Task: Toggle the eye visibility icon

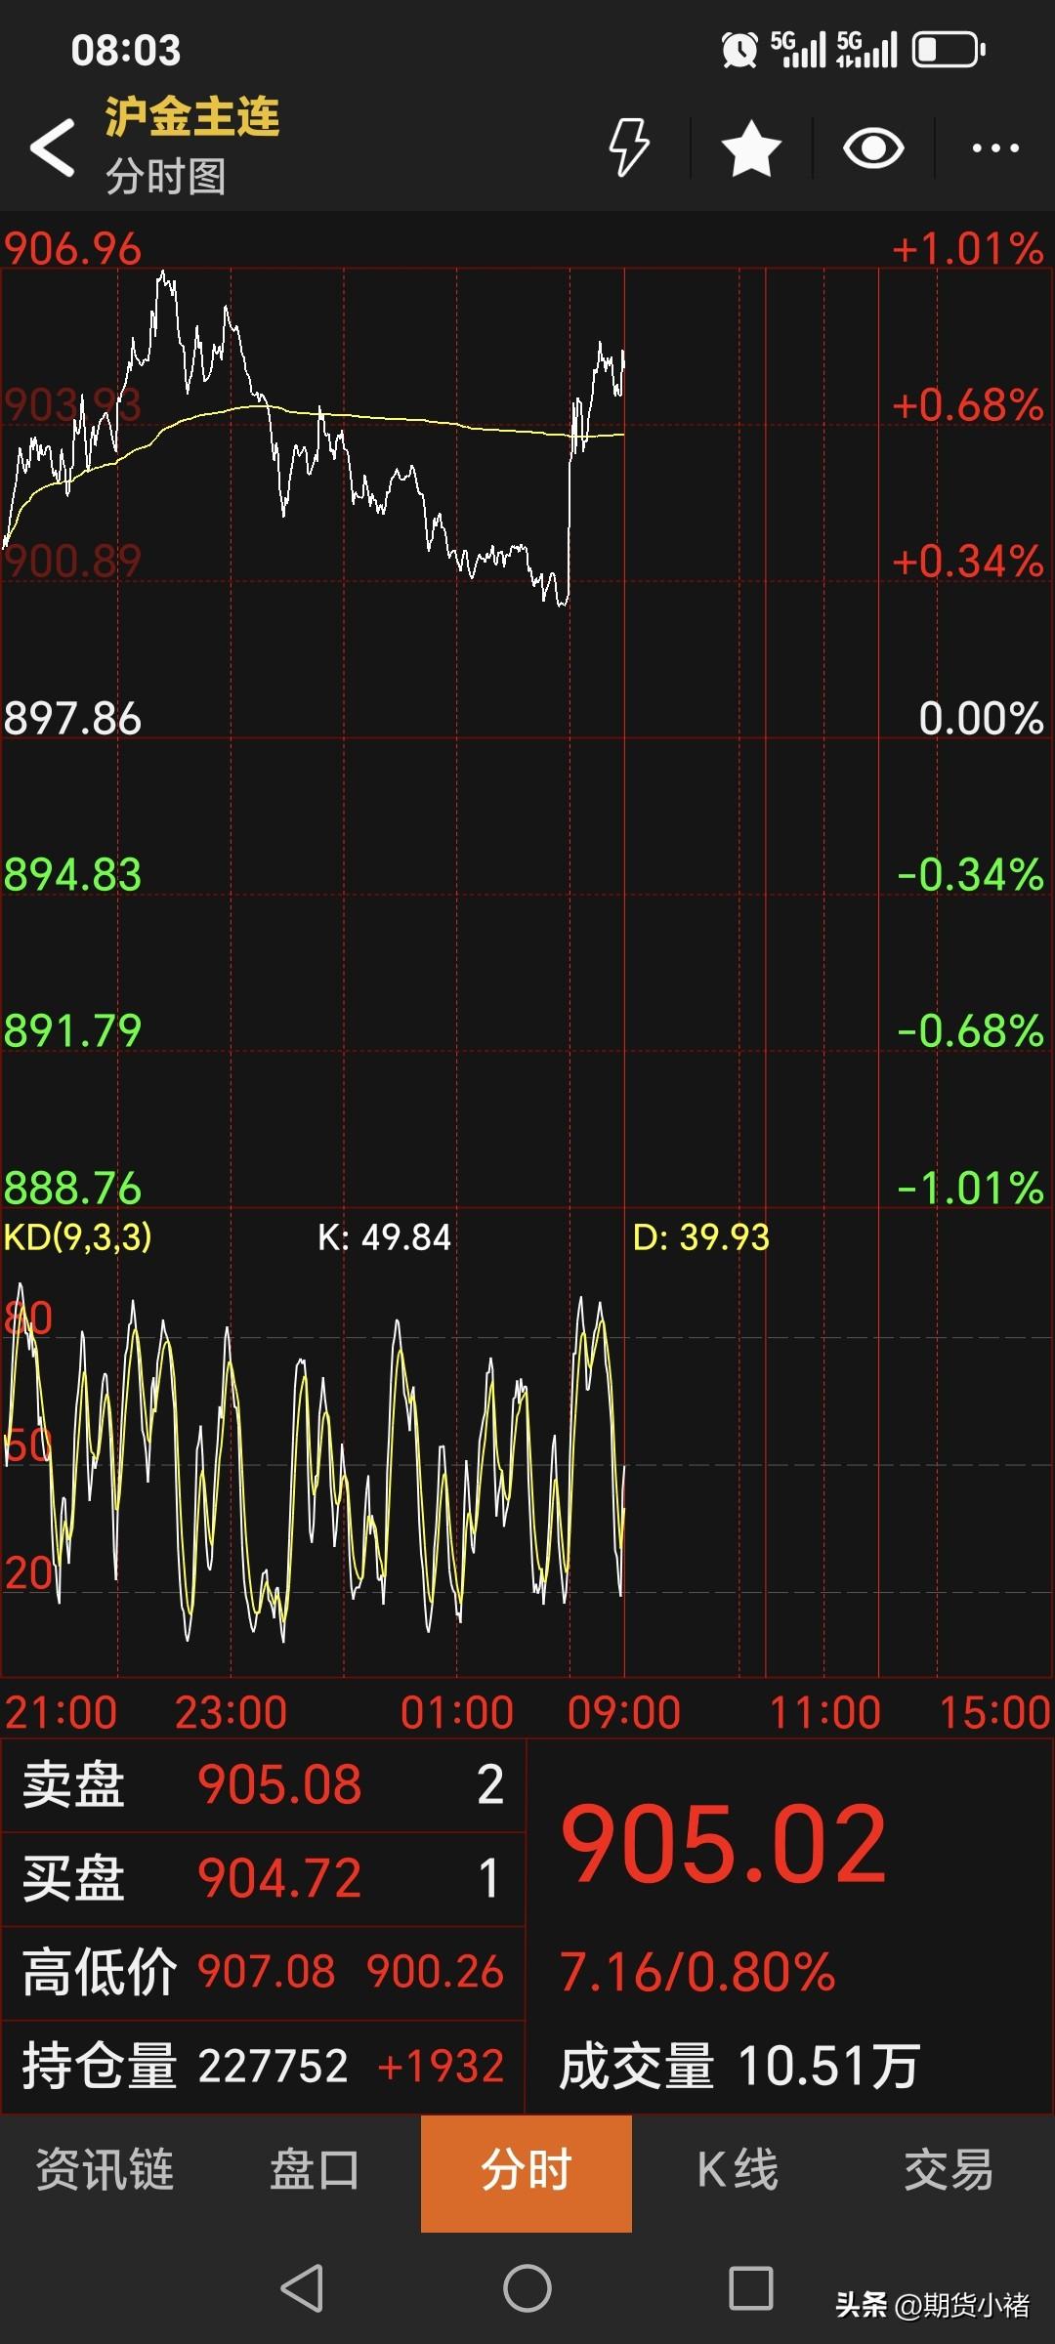Action: pyautogui.click(x=873, y=148)
